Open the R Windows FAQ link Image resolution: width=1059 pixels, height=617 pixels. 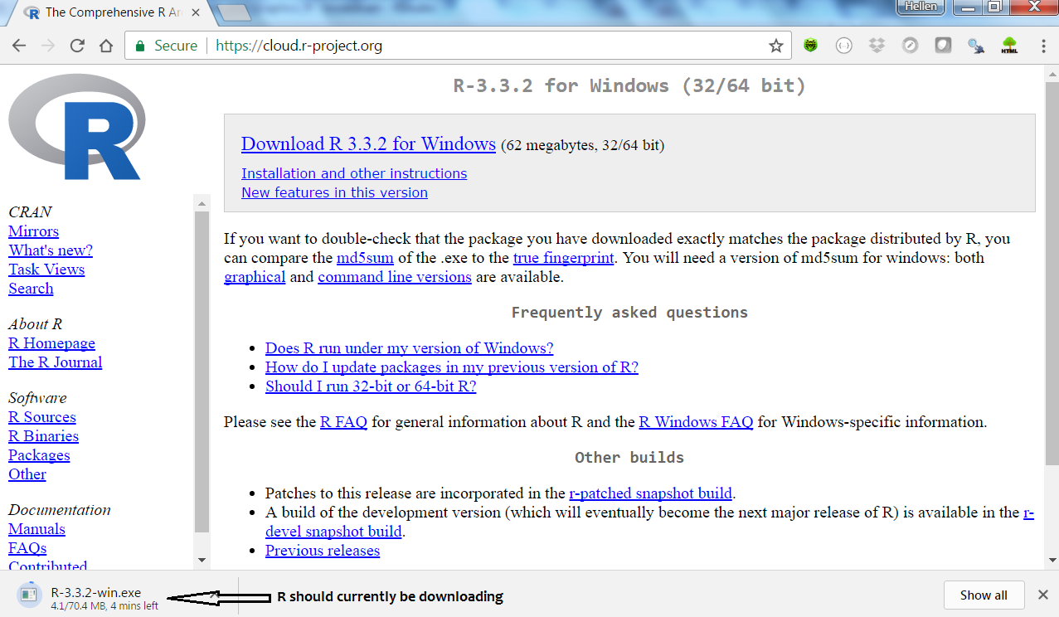(696, 422)
